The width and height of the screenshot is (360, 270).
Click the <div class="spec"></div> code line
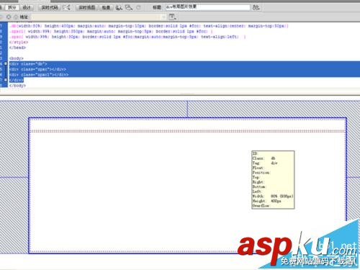tap(37, 69)
